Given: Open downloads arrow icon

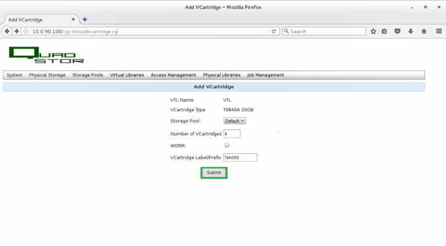Looking at the screenshot, I should pyautogui.click(x=411, y=31).
